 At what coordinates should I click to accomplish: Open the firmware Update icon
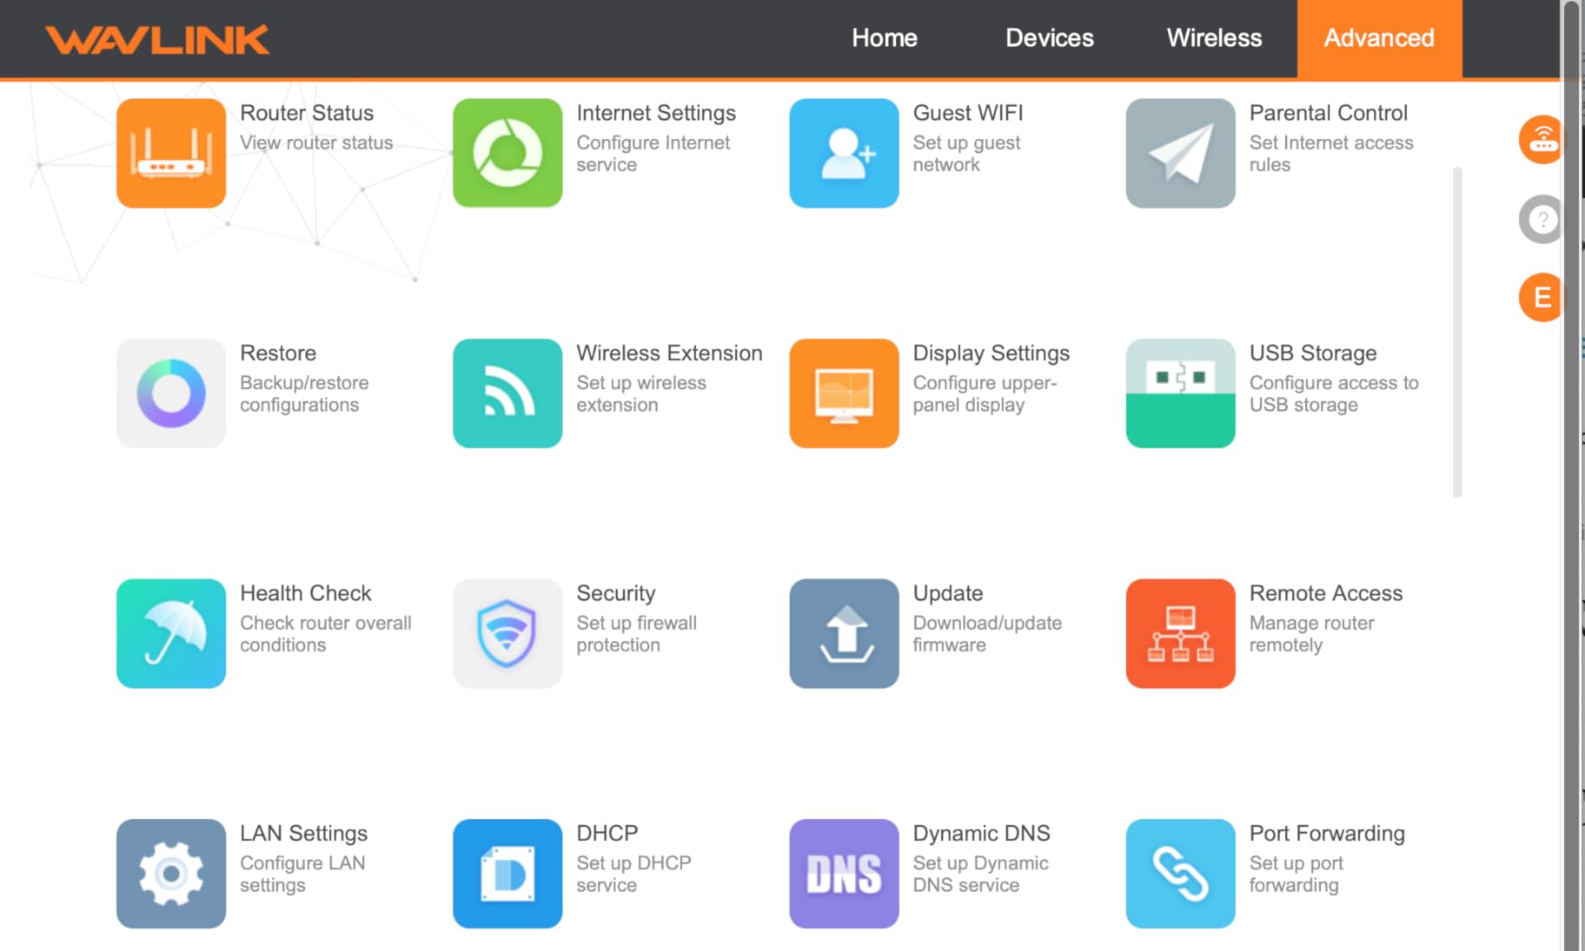[x=844, y=633]
